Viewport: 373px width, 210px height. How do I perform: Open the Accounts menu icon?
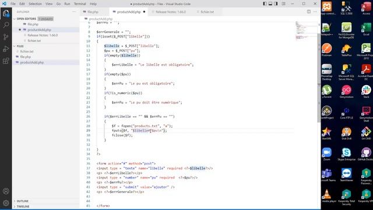6,191
